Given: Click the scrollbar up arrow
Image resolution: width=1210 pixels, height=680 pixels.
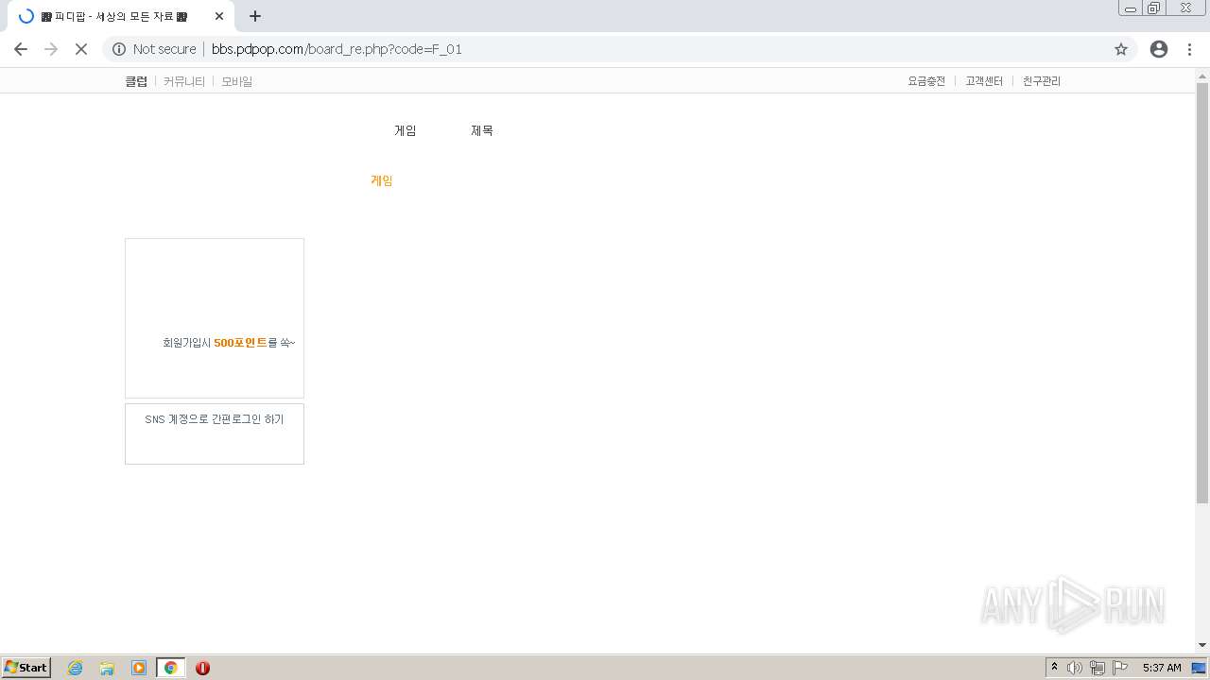Looking at the screenshot, I should click(1202, 75).
